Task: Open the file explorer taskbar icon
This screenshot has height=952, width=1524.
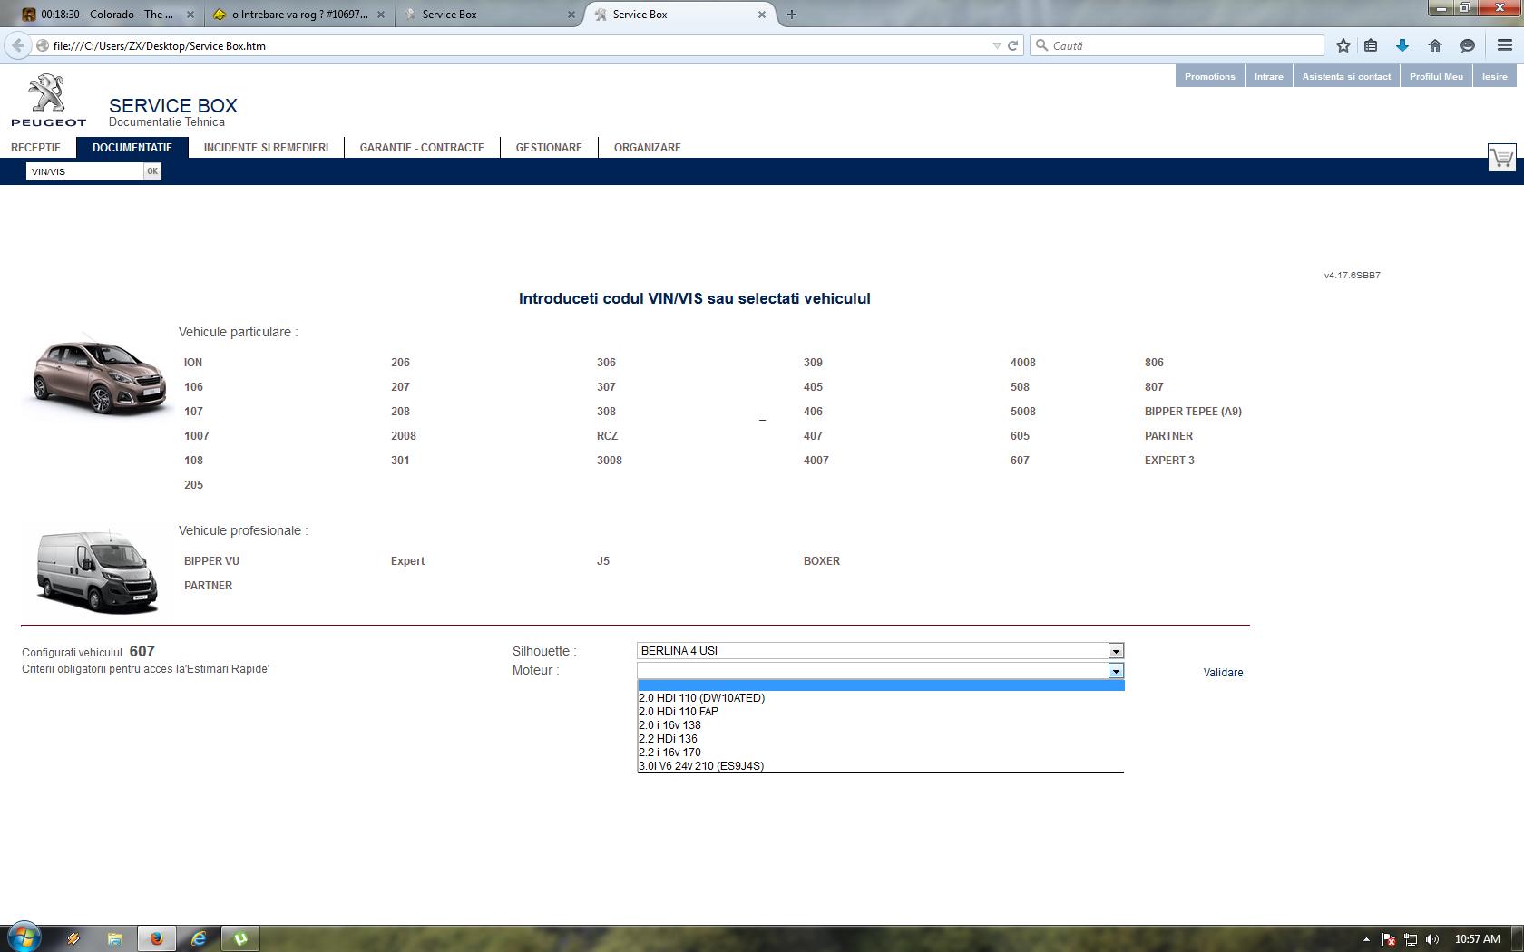Action: [114, 938]
